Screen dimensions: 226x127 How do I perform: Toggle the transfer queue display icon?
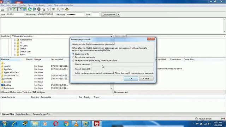coord(24,9)
